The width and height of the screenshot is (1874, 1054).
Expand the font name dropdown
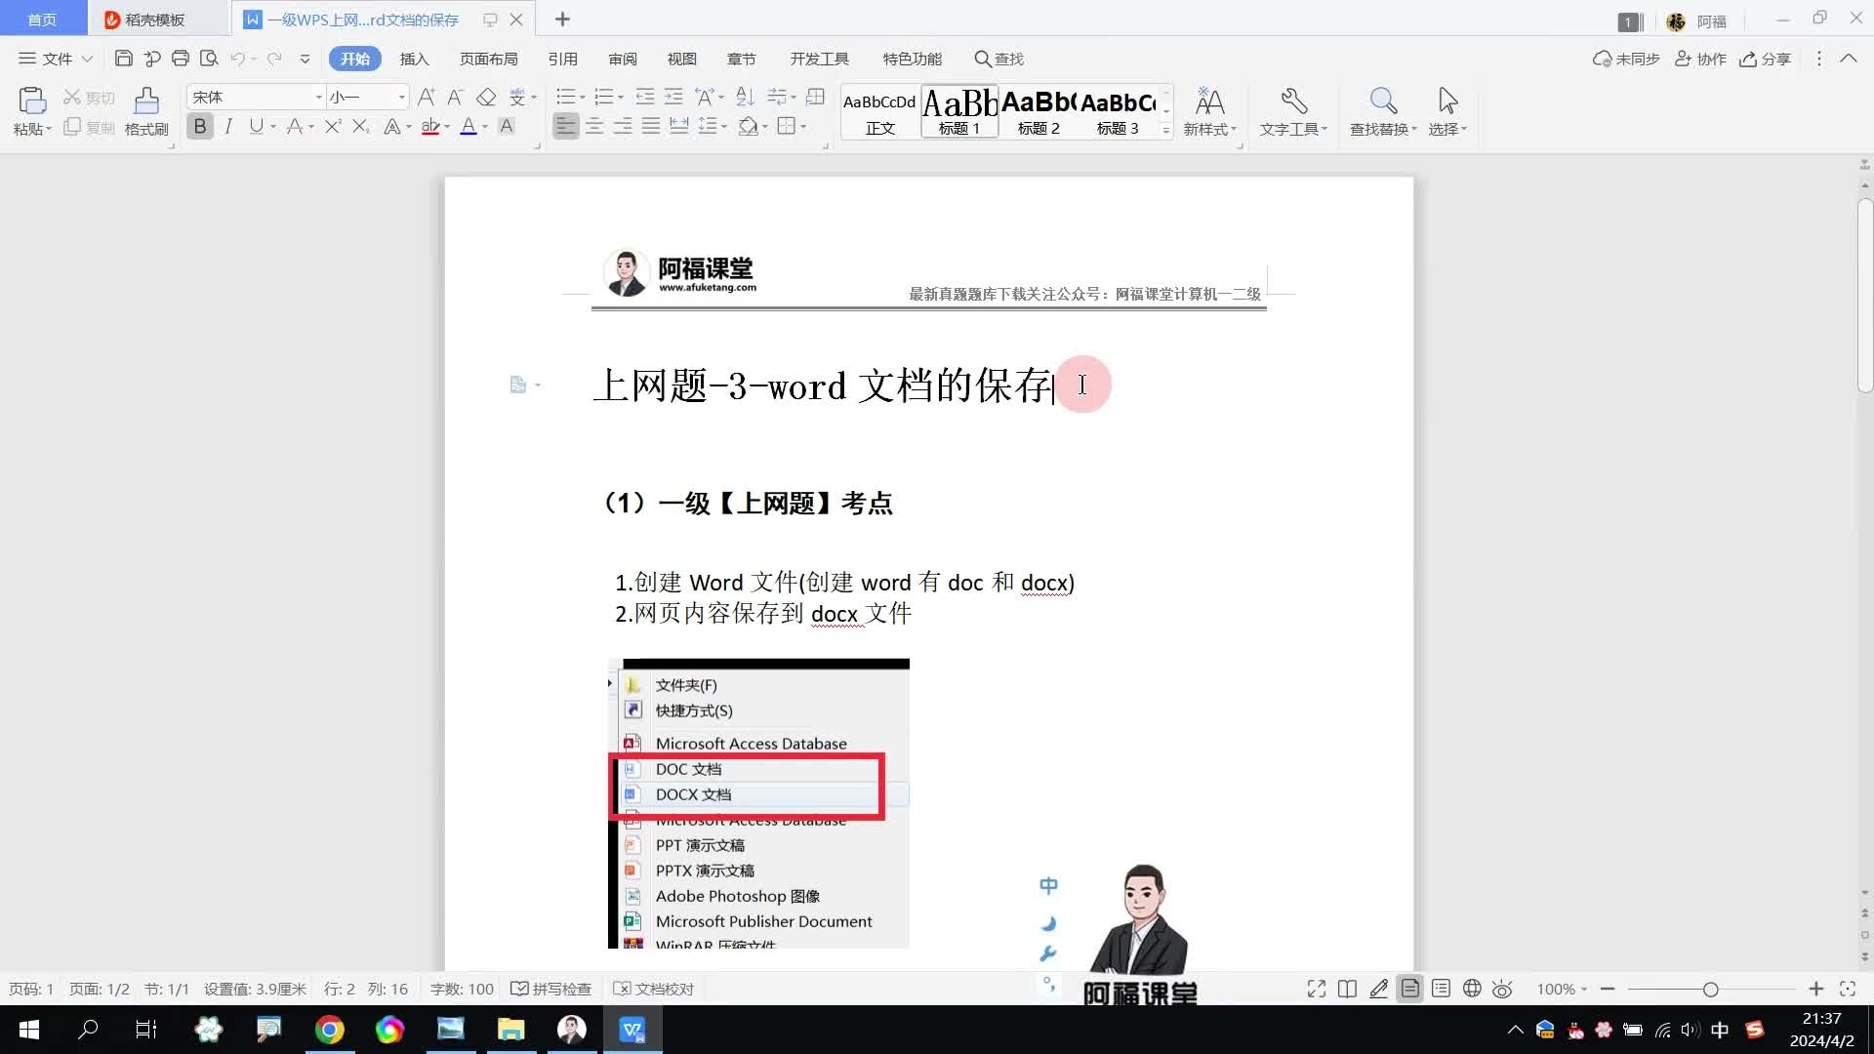click(x=318, y=97)
